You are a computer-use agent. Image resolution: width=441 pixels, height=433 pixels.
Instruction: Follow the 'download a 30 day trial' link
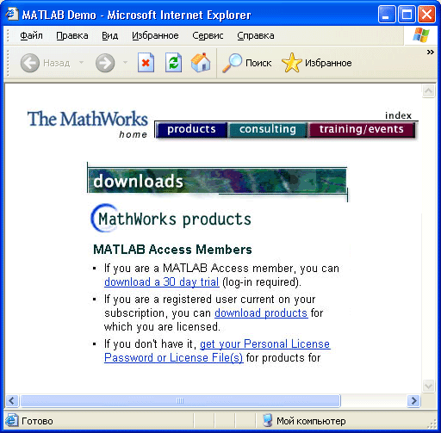[x=162, y=282]
